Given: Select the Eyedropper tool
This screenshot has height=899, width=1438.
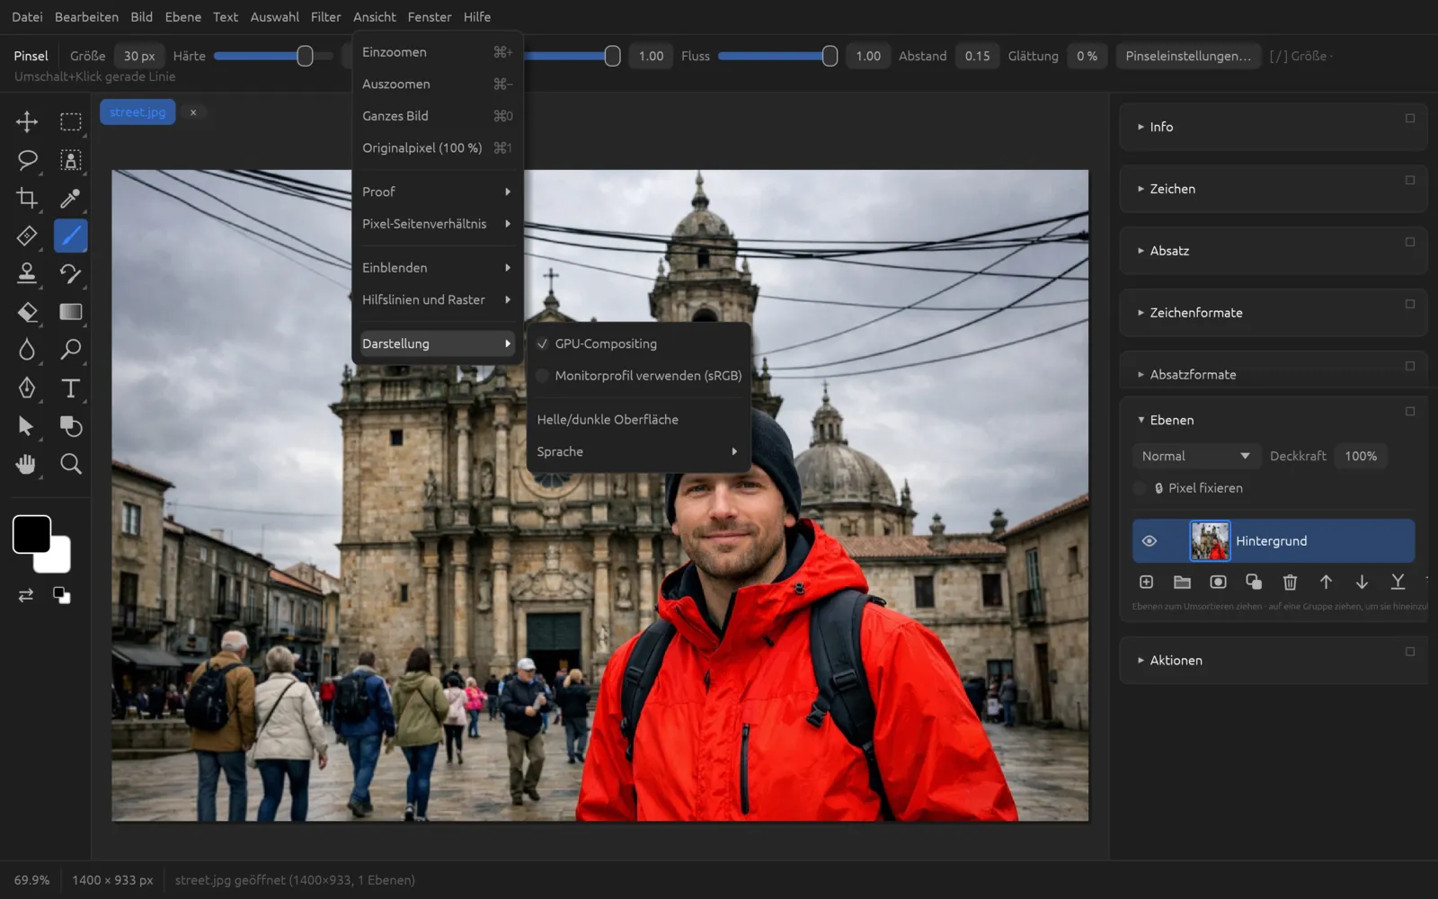Looking at the screenshot, I should (70, 198).
